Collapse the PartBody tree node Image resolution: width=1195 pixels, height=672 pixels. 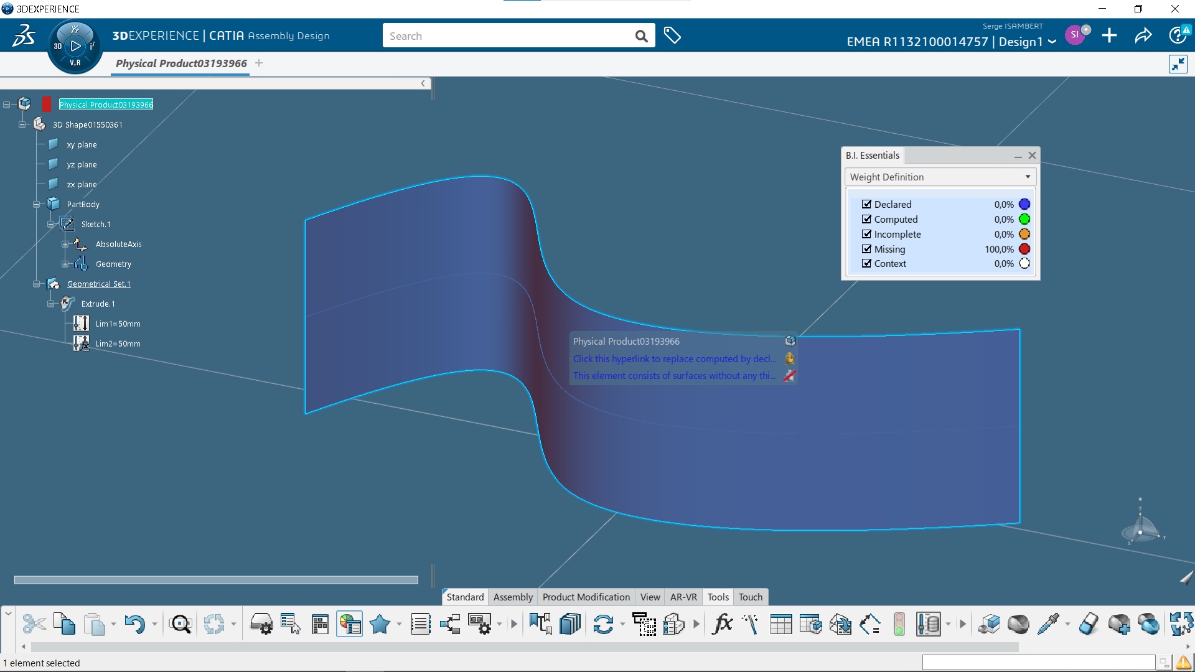click(x=37, y=204)
